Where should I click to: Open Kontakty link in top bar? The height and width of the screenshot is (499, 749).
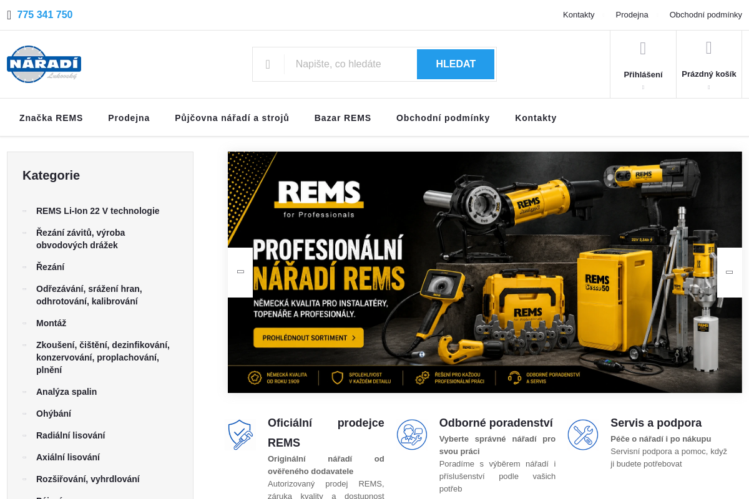click(x=579, y=15)
